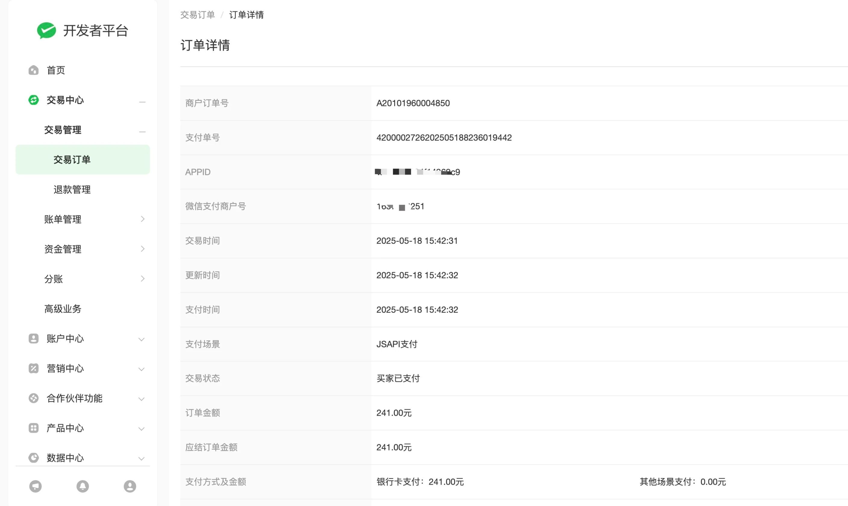The width and height of the screenshot is (848, 506).
Task: Expand the 分账 submenu arrow
Action: pos(142,279)
